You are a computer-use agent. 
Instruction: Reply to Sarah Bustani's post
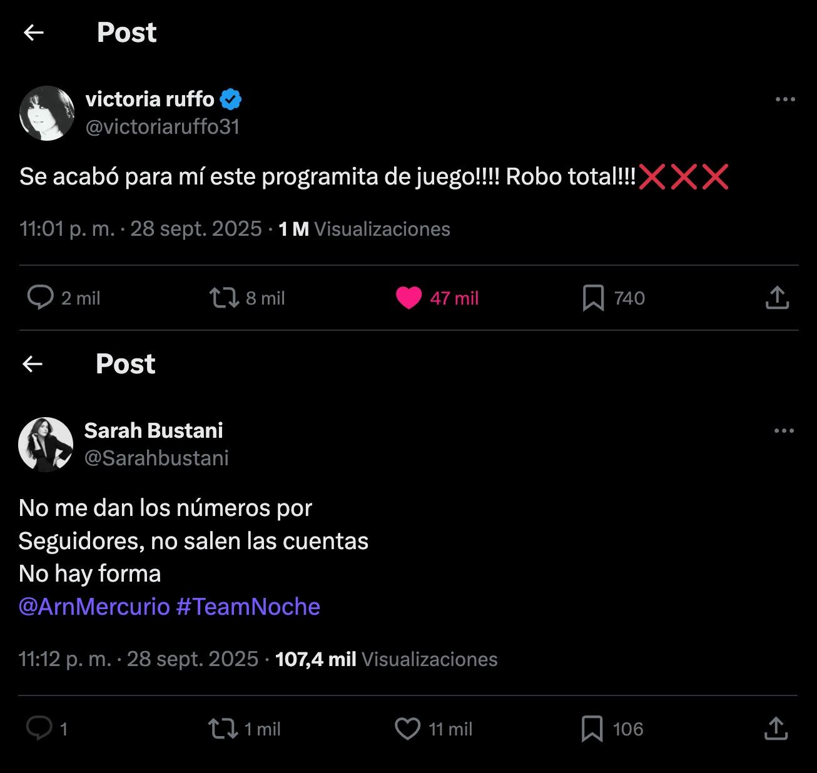click(39, 729)
